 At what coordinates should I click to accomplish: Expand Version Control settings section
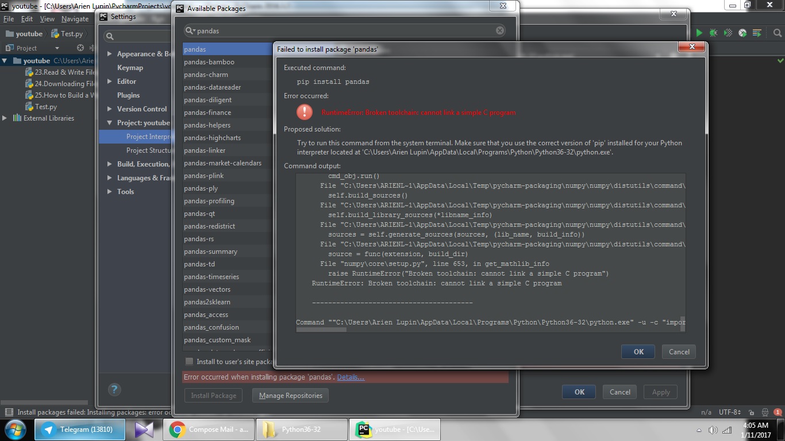pyautogui.click(x=110, y=109)
